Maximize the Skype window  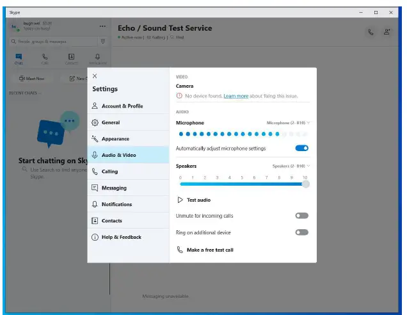pos(376,12)
